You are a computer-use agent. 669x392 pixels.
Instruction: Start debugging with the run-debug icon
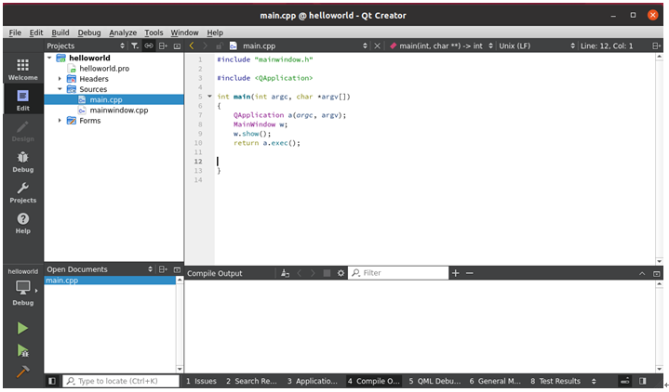pyautogui.click(x=23, y=350)
